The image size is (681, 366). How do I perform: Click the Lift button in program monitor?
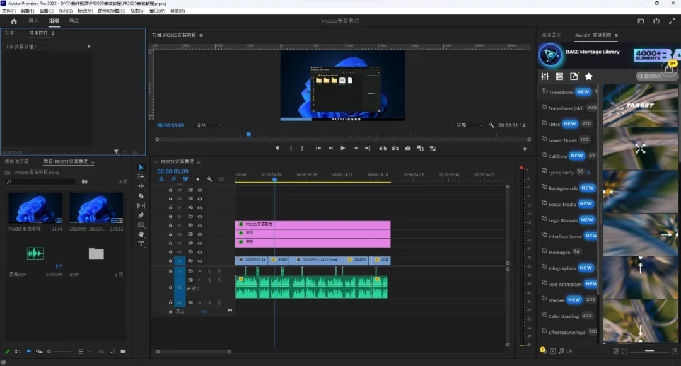(383, 148)
